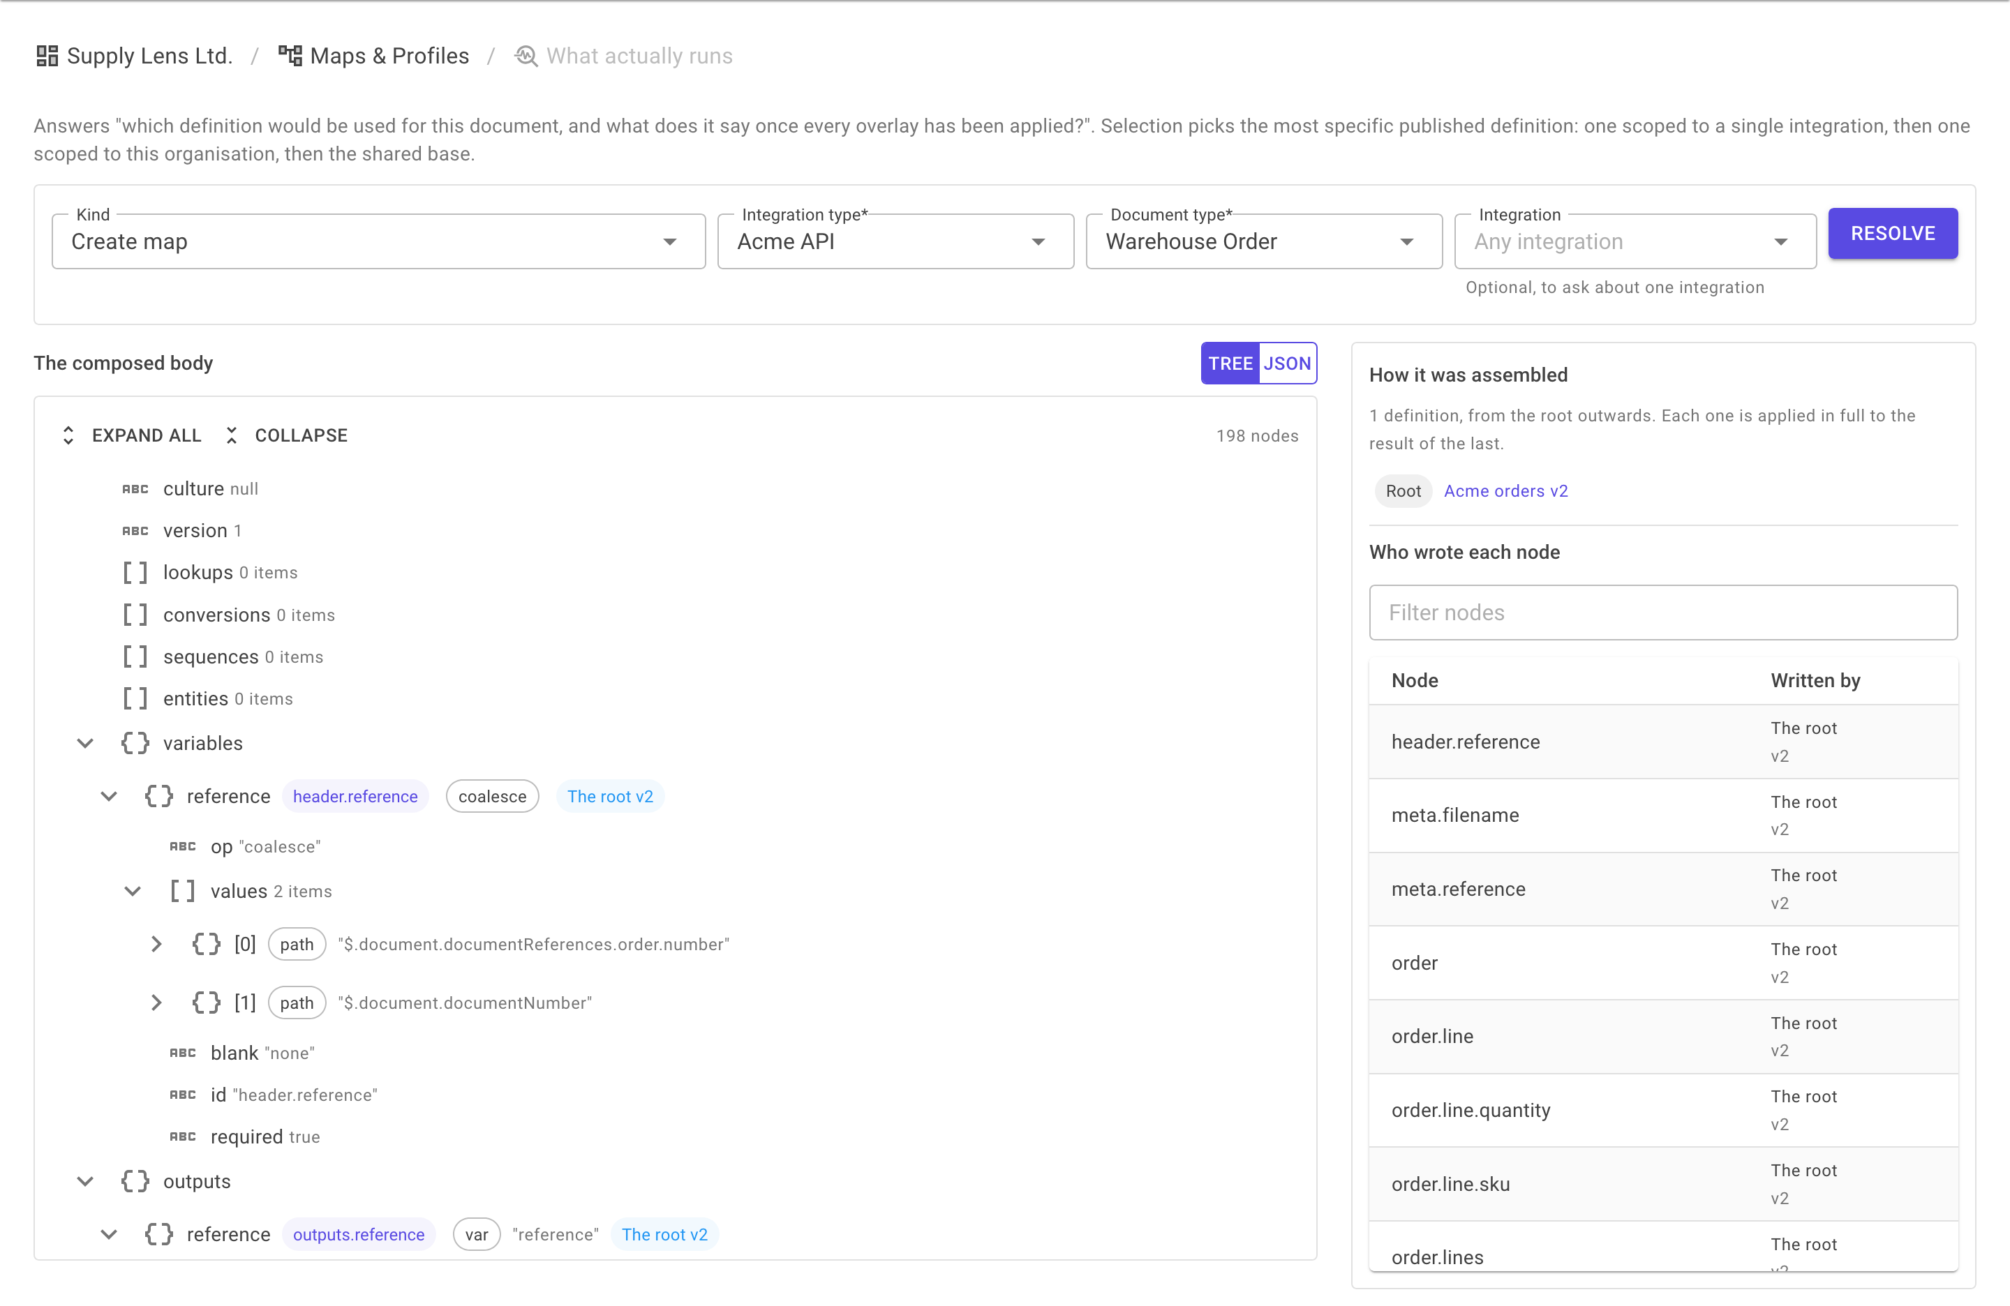Screen dimensions: 2010x1306
Task: Click the ABC type icon beside version
Action: pos(135,531)
